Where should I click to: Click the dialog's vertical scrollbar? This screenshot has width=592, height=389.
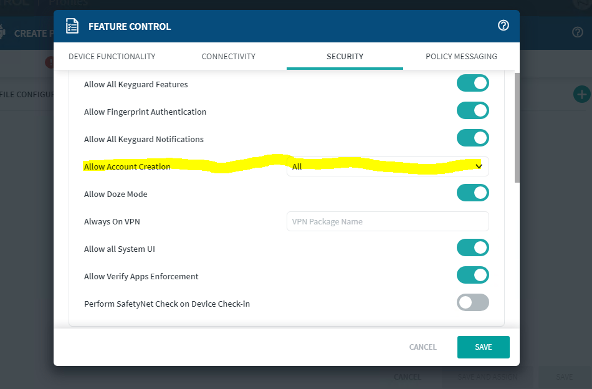pos(517,128)
